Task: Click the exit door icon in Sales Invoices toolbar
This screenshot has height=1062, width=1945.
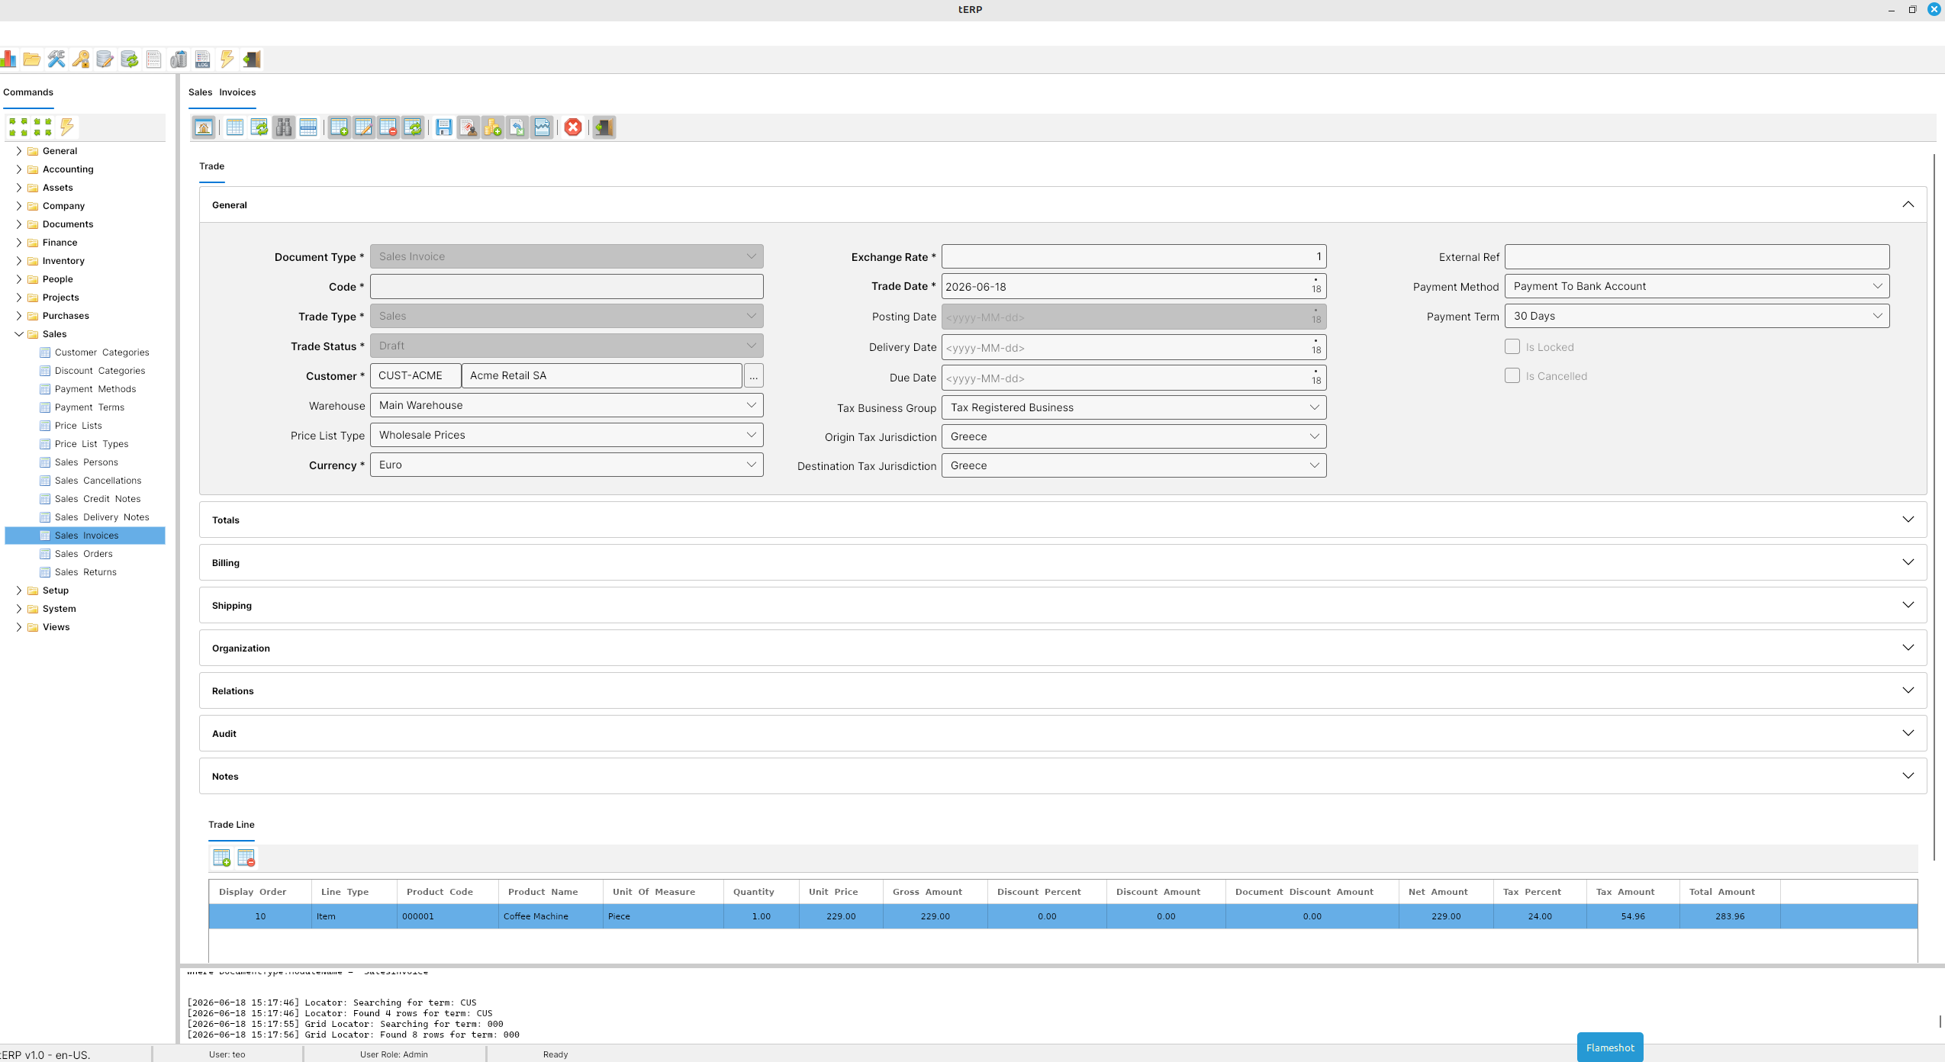Action: coord(604,127)
